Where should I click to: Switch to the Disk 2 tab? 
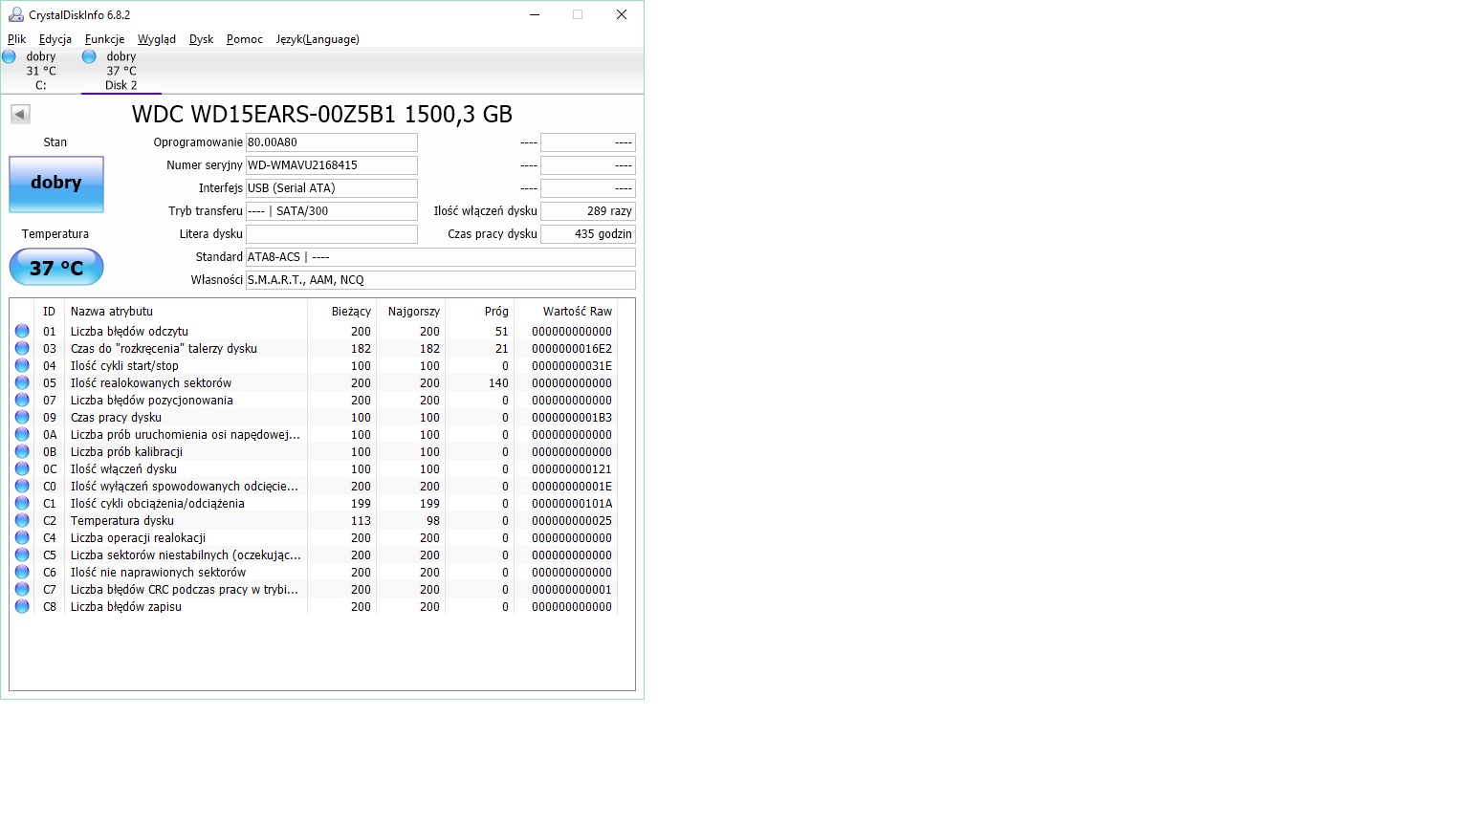point(121,71)
